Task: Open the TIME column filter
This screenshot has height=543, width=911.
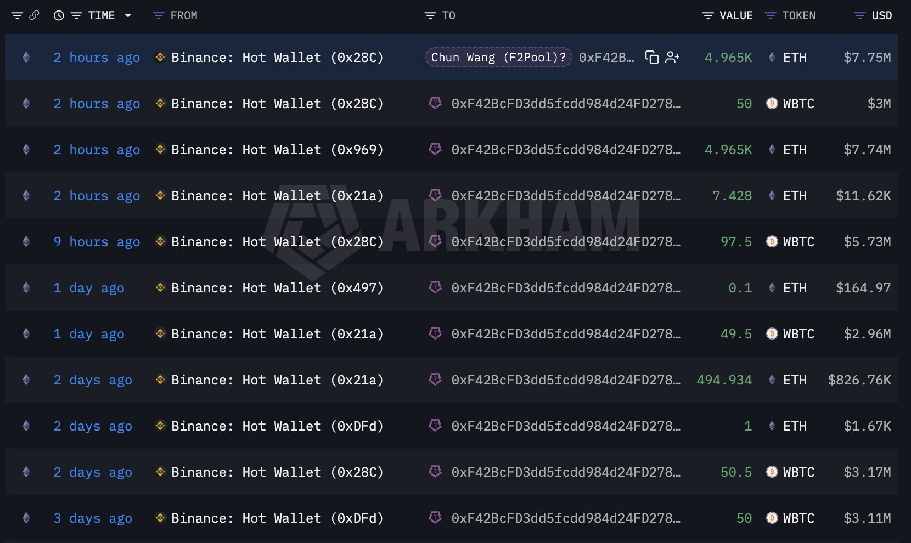Action: pos(76,16)
